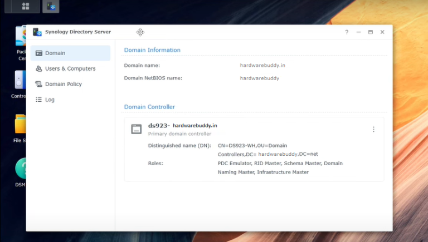Minimize the Synology Directory Server window
Screen dimensions: 428x242
[x=359, y=32]
